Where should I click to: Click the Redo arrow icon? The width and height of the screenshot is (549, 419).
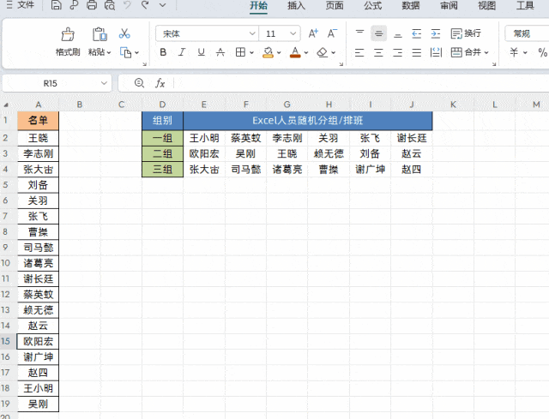(x=145, y=5)
